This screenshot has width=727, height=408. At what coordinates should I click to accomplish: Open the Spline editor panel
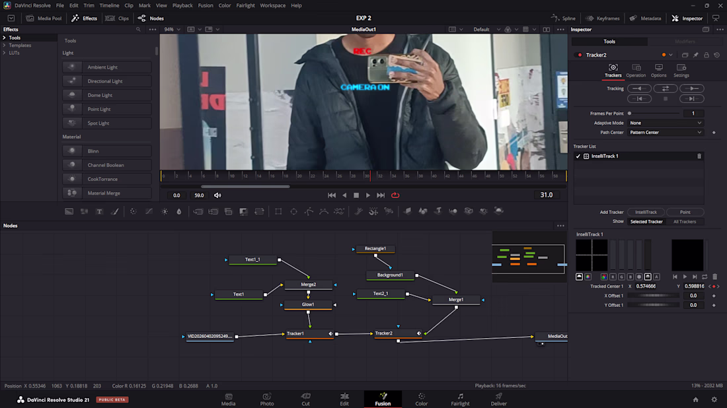[563, 18]
